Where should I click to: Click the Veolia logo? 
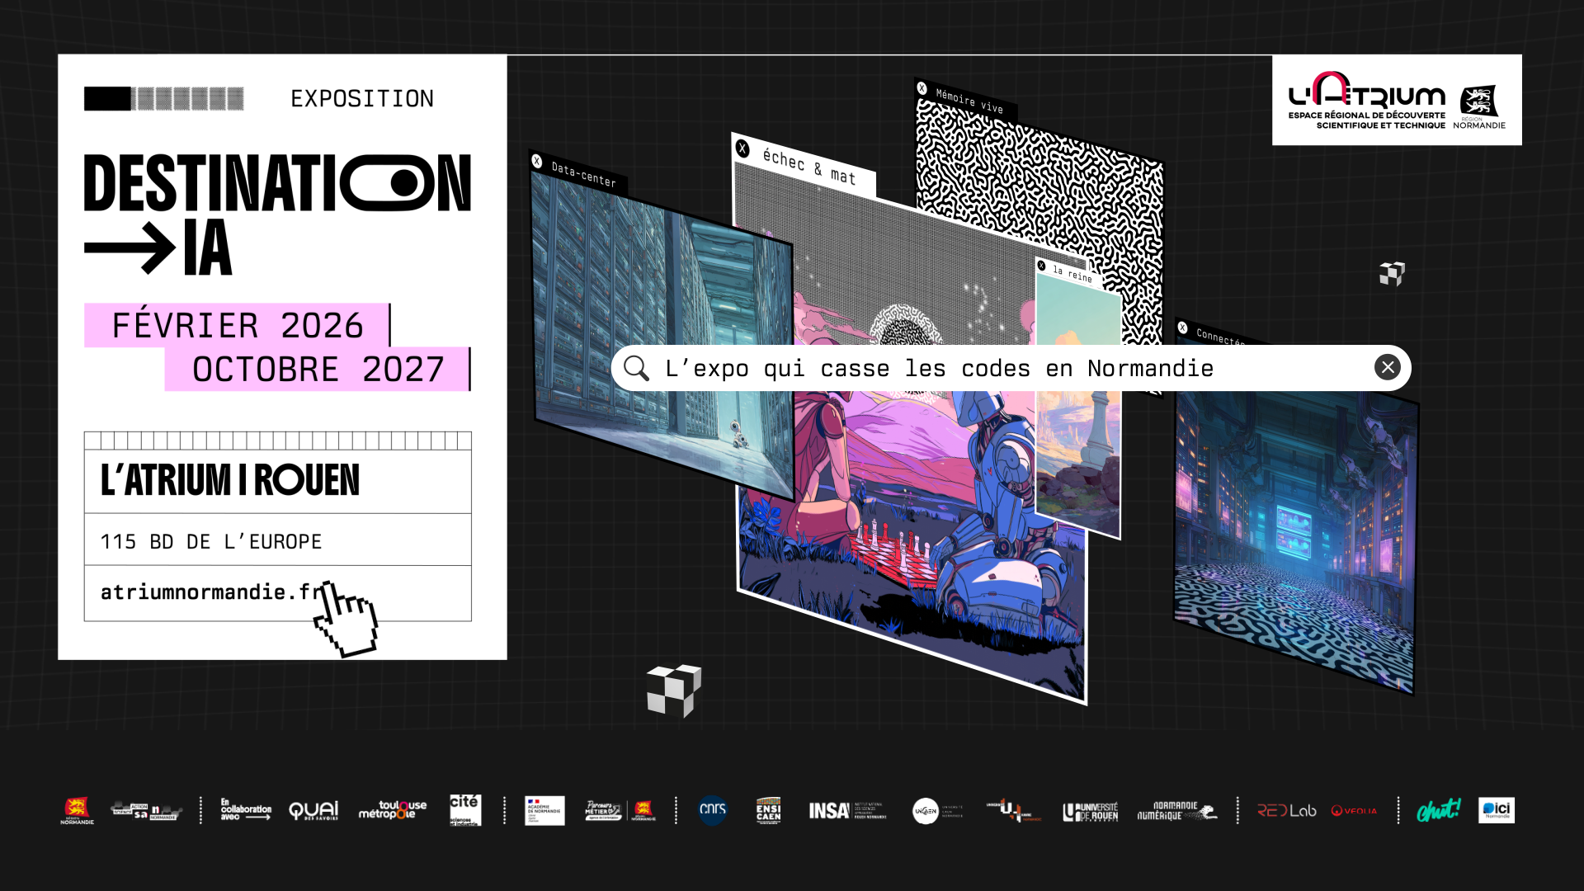point(1354,811)
